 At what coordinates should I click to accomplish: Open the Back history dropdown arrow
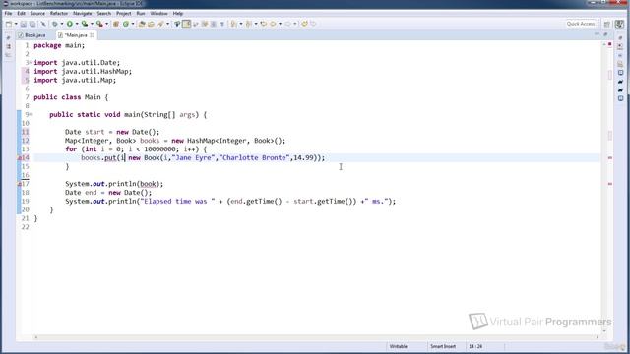(x=280, y=24)
